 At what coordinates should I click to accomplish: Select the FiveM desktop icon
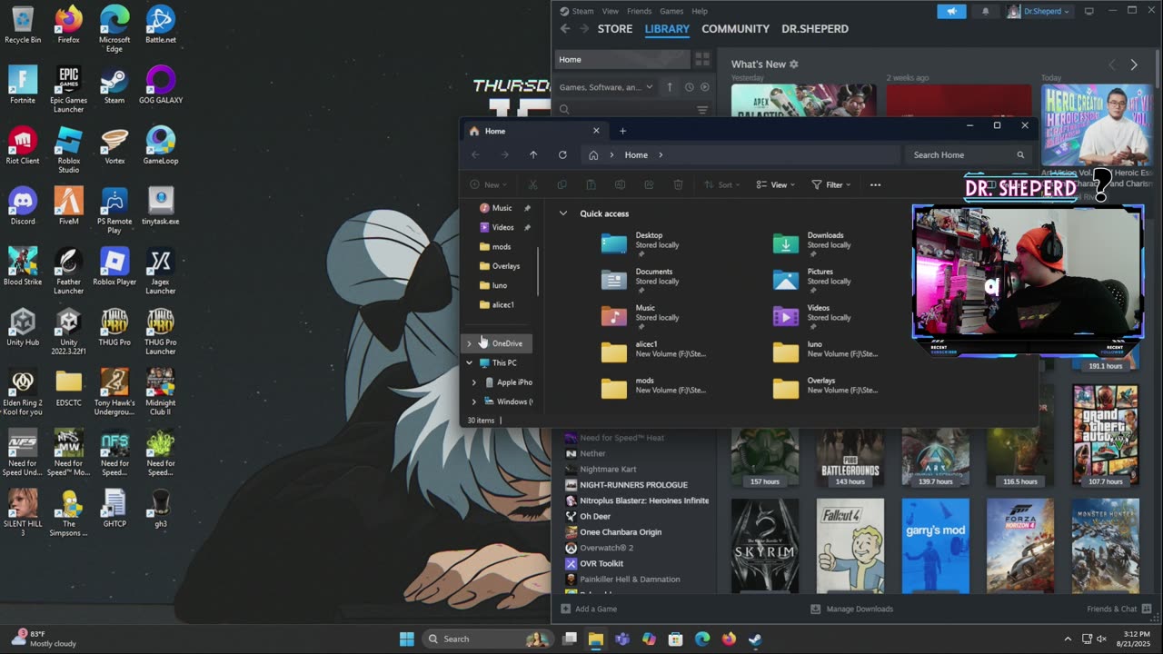[68, 206]
